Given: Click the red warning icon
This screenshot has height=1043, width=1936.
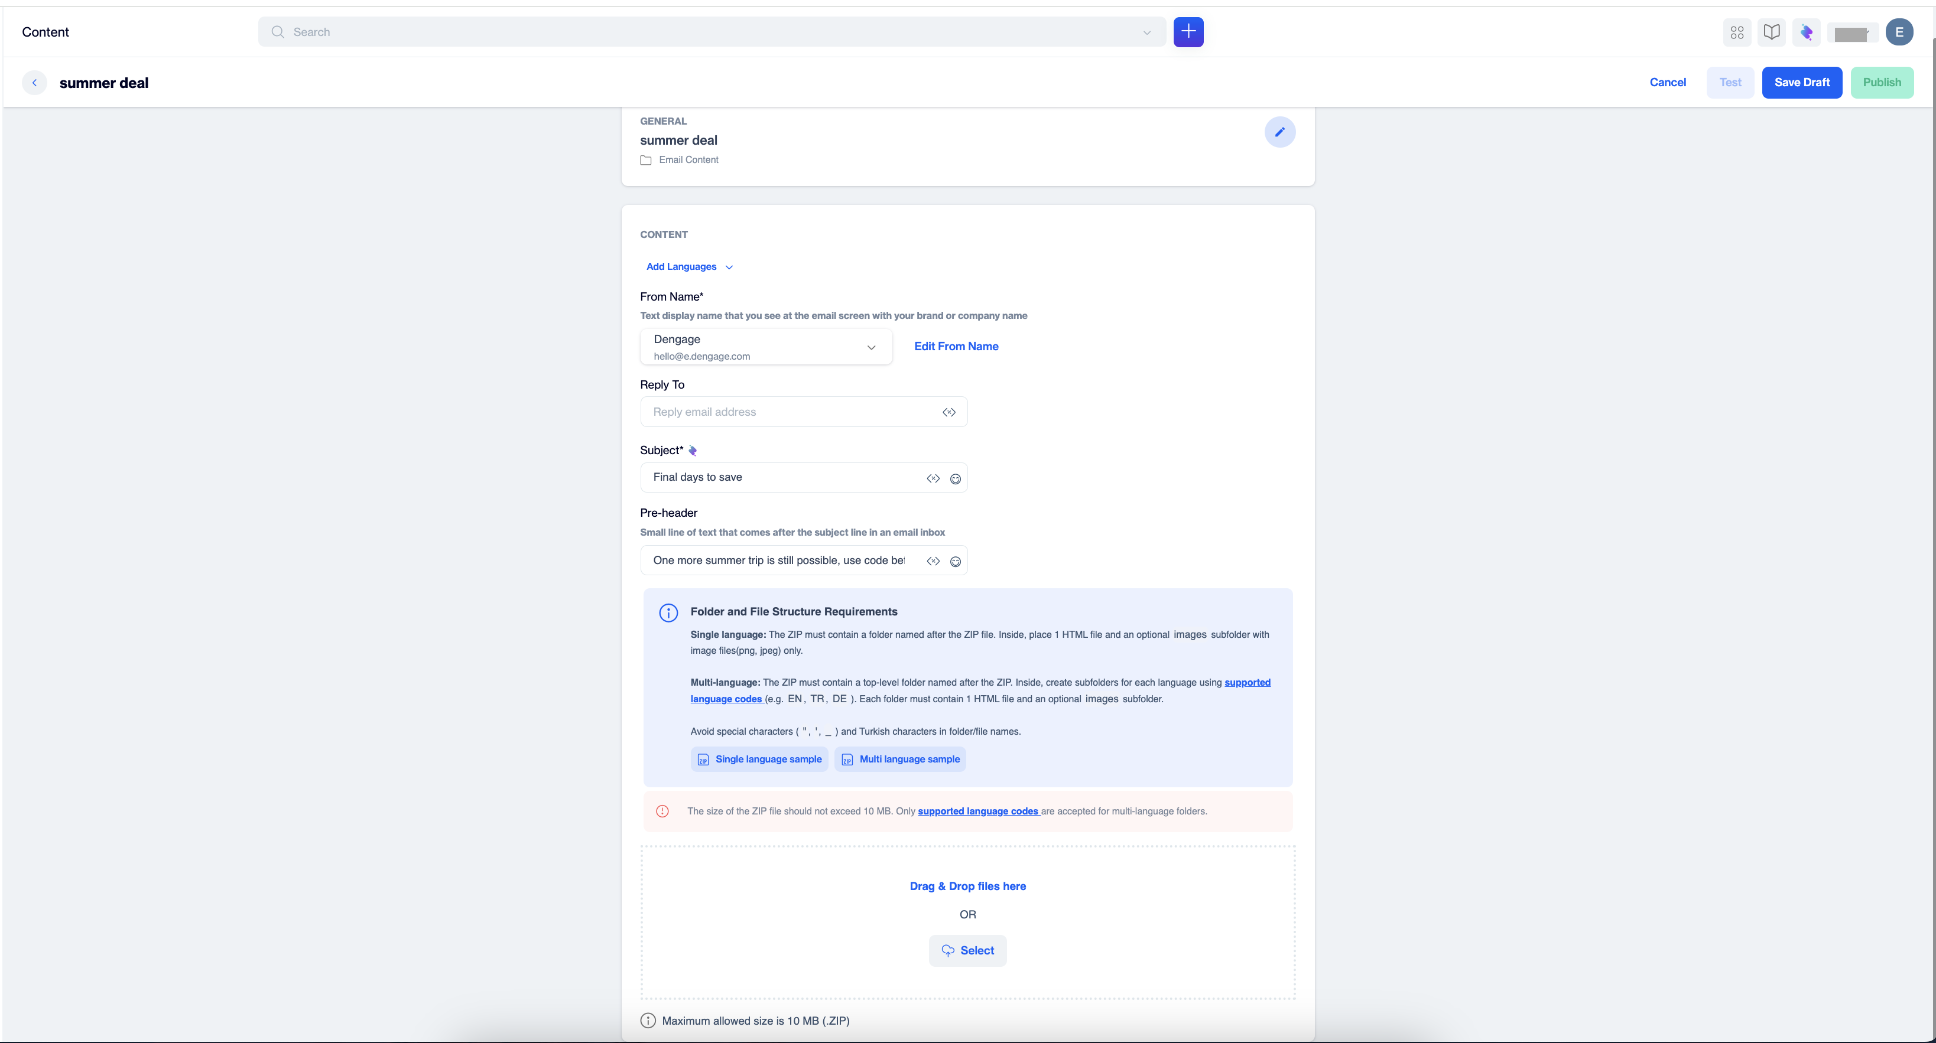Looking at the screenshot, I should pyautogui.click(x=662, y=811).
